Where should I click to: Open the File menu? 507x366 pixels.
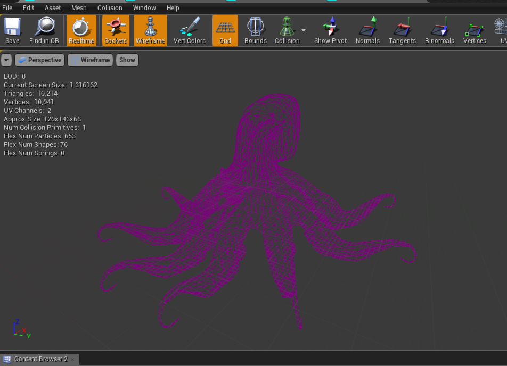7,8
